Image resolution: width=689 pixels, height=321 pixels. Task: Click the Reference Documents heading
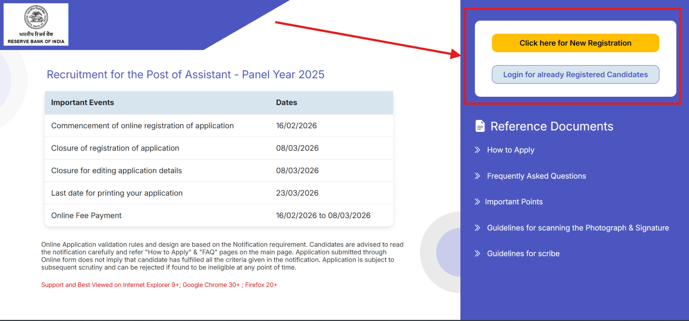[551, 126]
